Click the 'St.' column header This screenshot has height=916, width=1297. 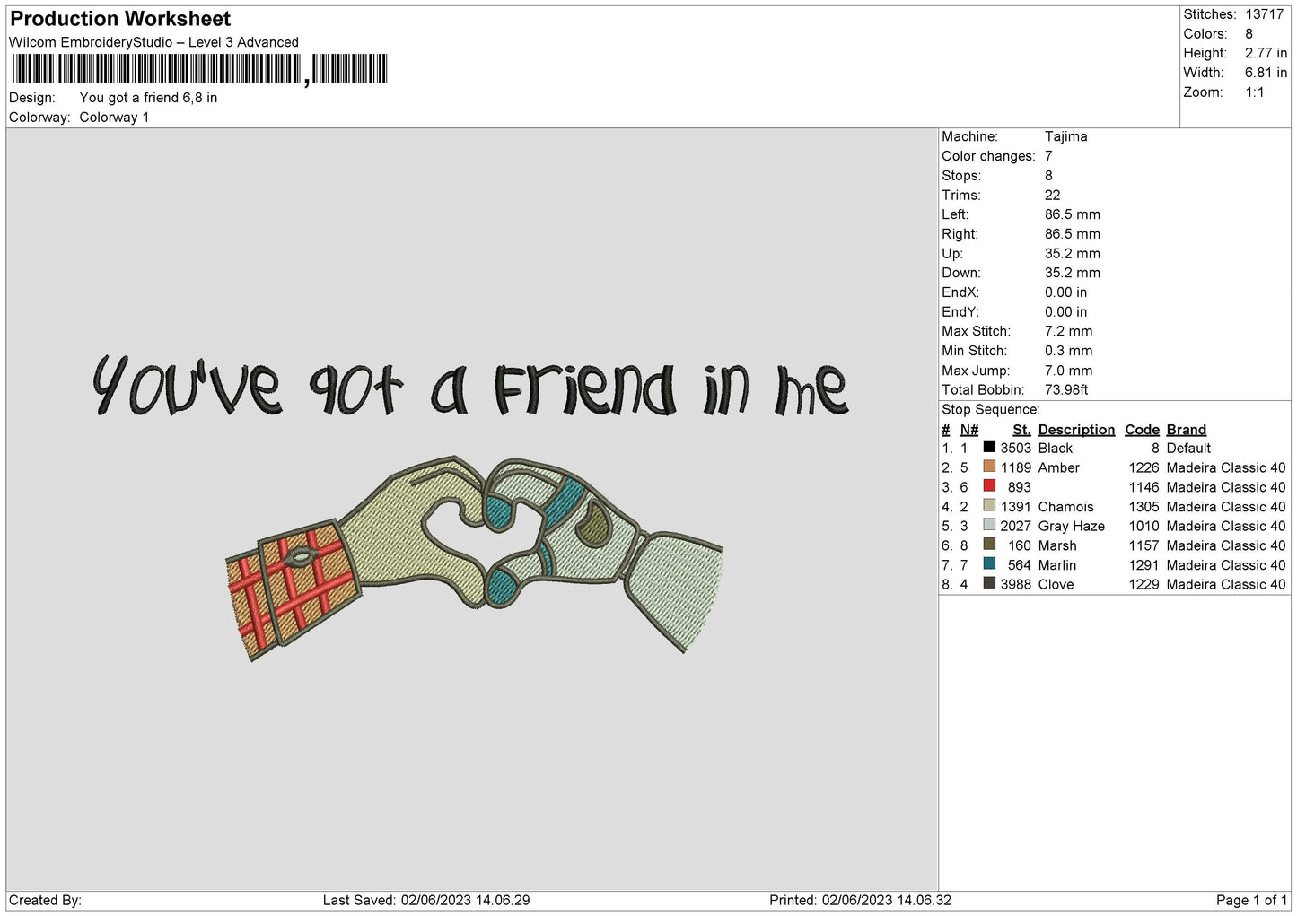(x=1021, y=430)
